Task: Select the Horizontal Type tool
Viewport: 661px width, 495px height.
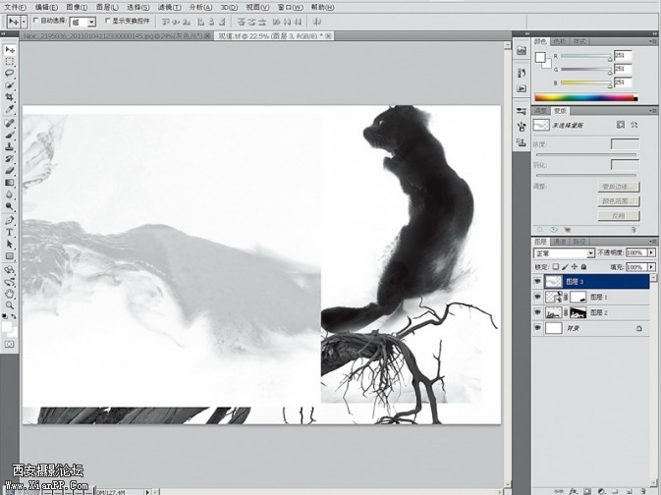Action: (9, 232)
